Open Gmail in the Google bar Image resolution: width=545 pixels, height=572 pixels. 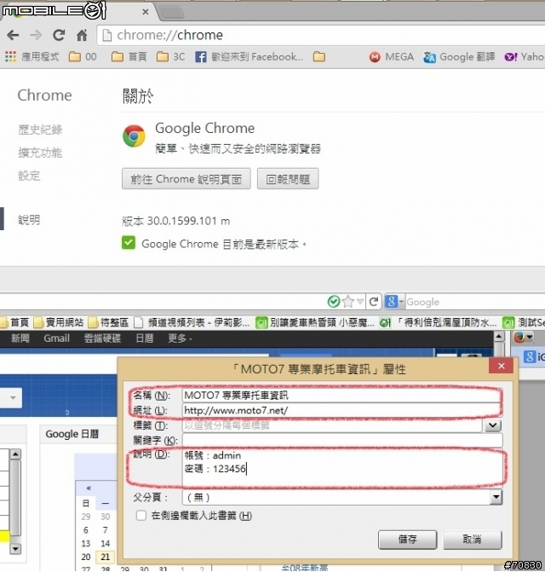pos(56,338)
